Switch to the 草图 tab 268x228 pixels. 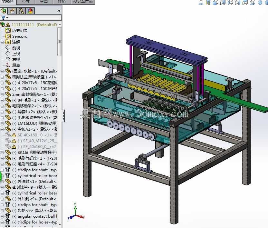[x=44, y=1]
